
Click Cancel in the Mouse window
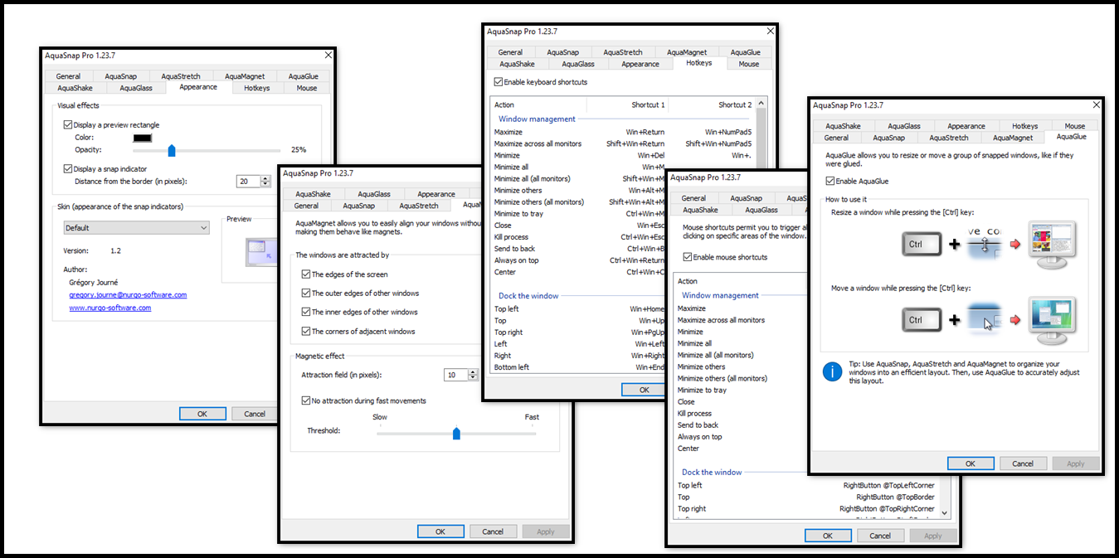pos(880,536)
